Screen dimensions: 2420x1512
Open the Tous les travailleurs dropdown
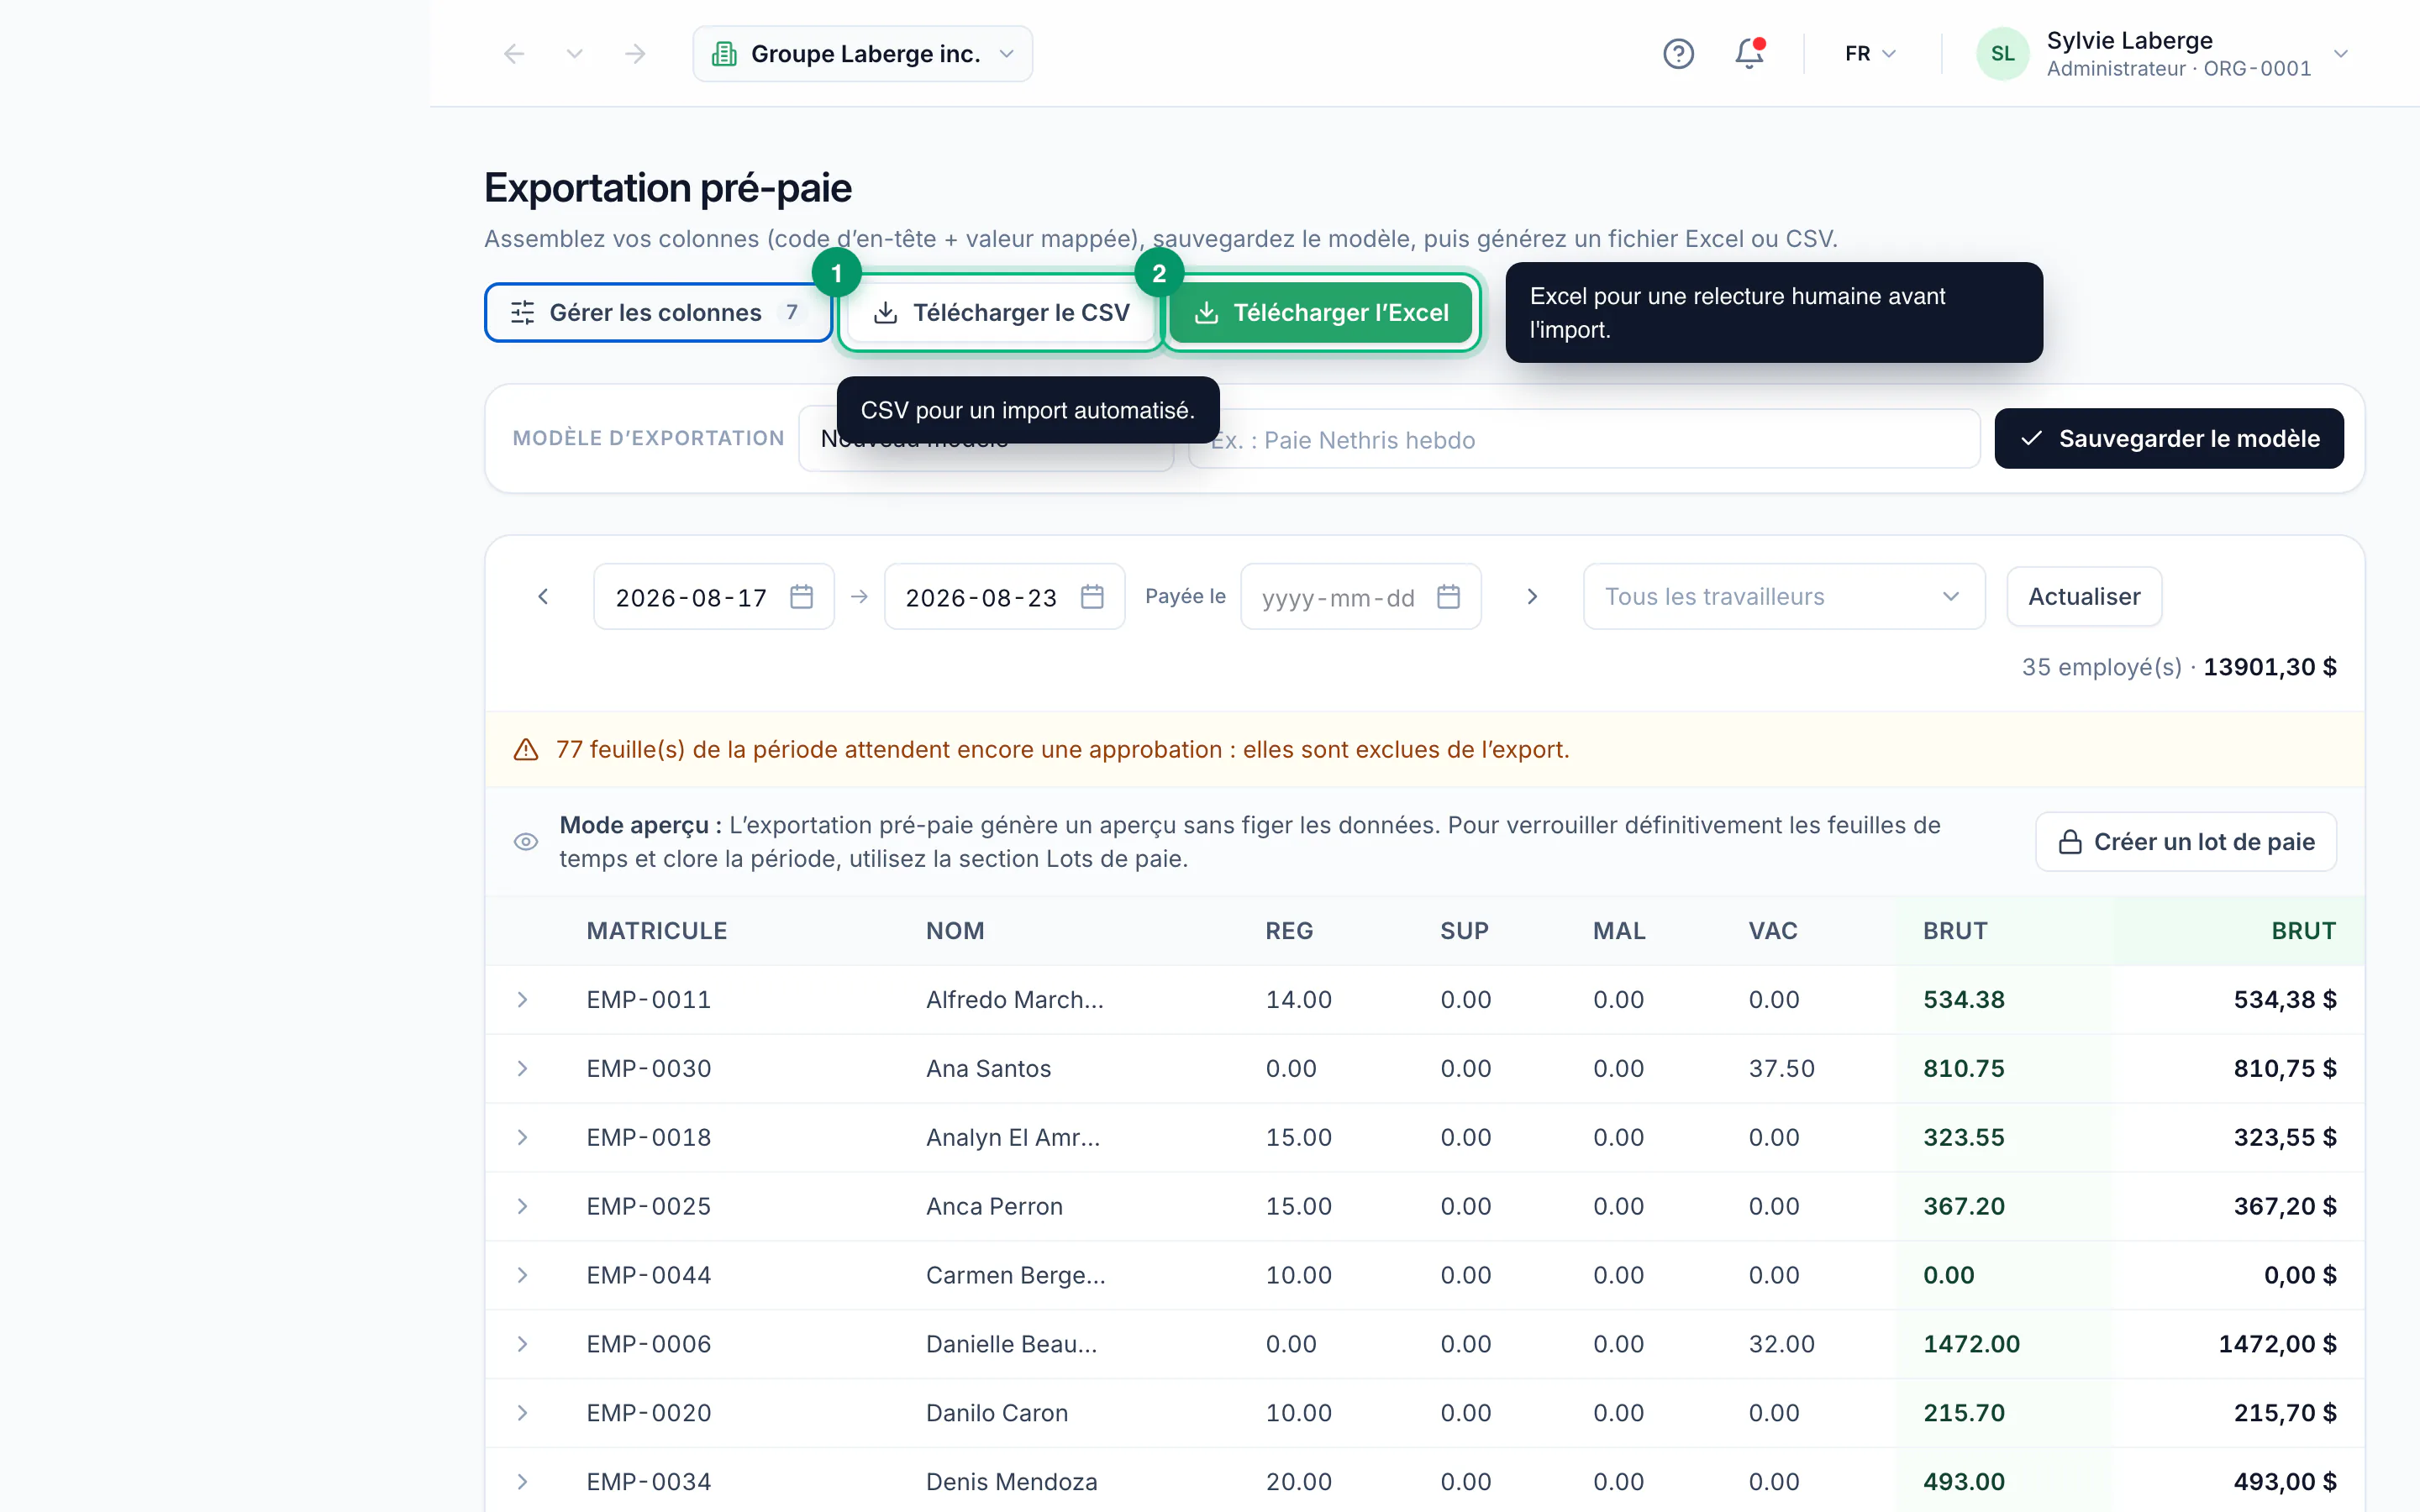coord(1783,597)
